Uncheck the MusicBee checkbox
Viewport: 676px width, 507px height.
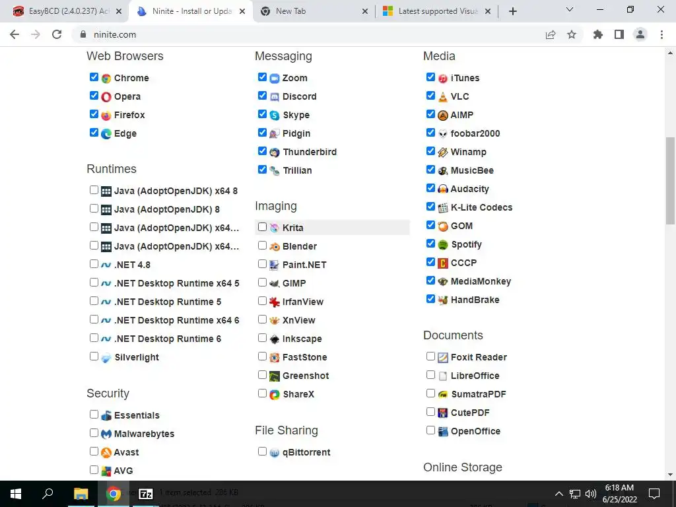[x=430, y=170]
